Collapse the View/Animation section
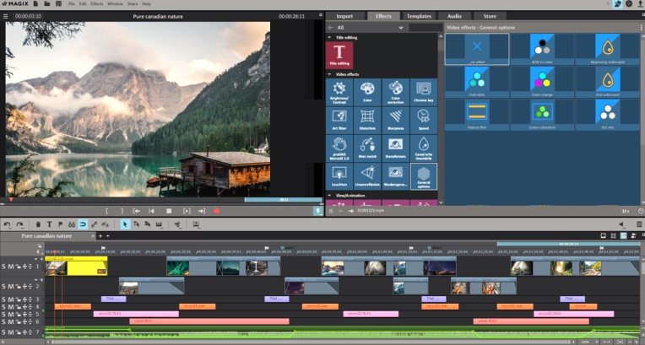 pos(329,196)
